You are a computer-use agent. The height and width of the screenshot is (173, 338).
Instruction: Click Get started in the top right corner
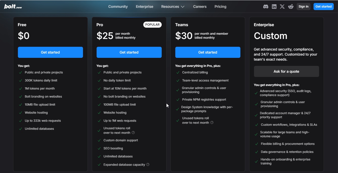(x=323, y=6)
